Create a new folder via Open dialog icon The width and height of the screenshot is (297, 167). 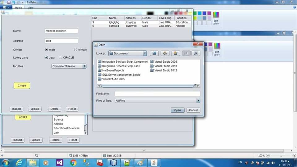pos(175,53)
